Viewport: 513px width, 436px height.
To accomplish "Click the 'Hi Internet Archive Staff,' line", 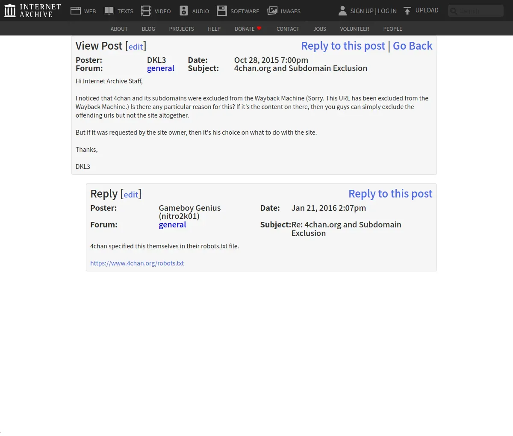I will 109,81.
